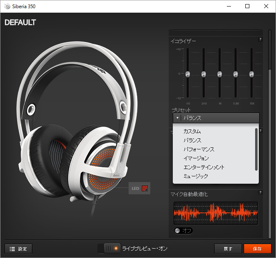Select the パフォーマンス preset
Image resolution: width=276 pixels, height=258 pixels.
199,149
